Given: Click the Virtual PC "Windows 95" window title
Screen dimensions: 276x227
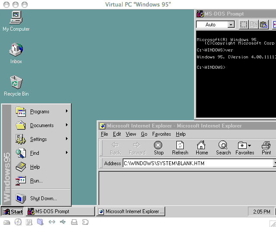Looking at the screenshot, I should [x=138, y=4].
